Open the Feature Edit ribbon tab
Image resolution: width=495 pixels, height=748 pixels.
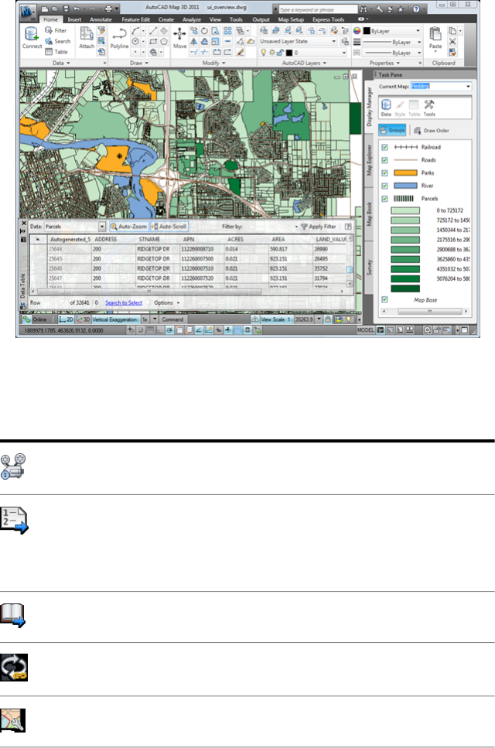pos(135,19)
